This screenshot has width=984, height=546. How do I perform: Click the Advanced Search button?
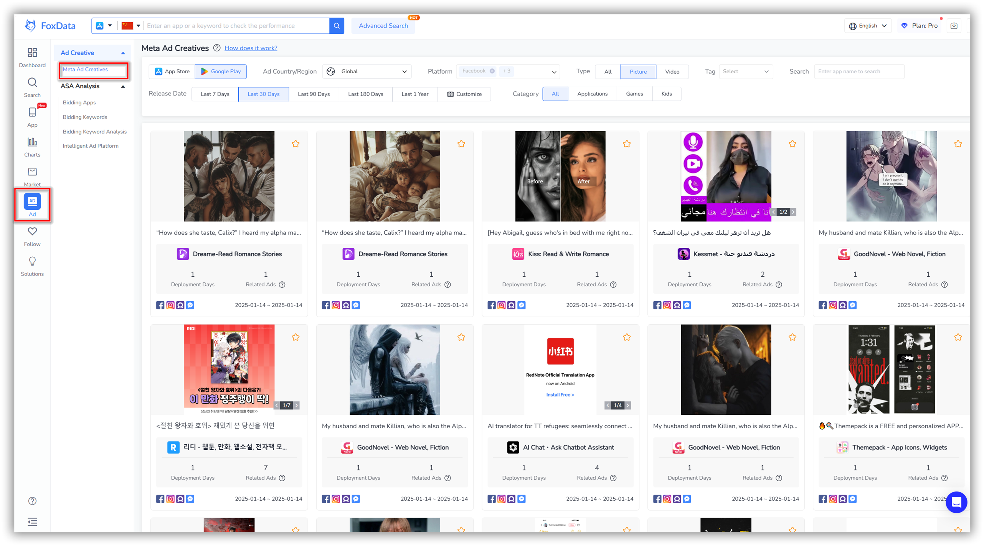383,26
